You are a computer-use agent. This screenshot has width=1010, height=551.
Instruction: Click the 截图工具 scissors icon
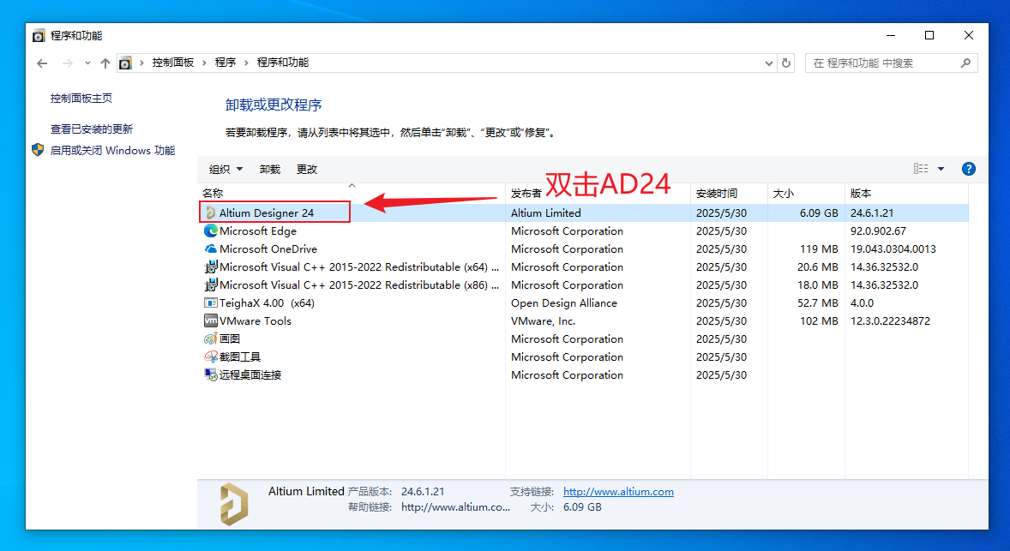211,356
